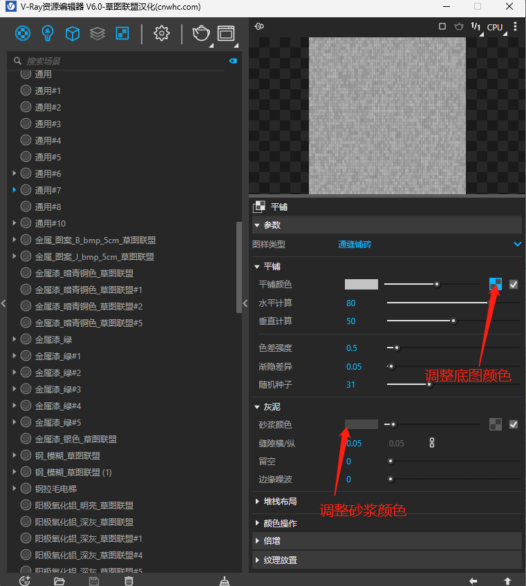Viewport: 526px width, 586px height.
Task: Expand the 金属漆_绿 material tree item
Action: [x=15, y=339]
